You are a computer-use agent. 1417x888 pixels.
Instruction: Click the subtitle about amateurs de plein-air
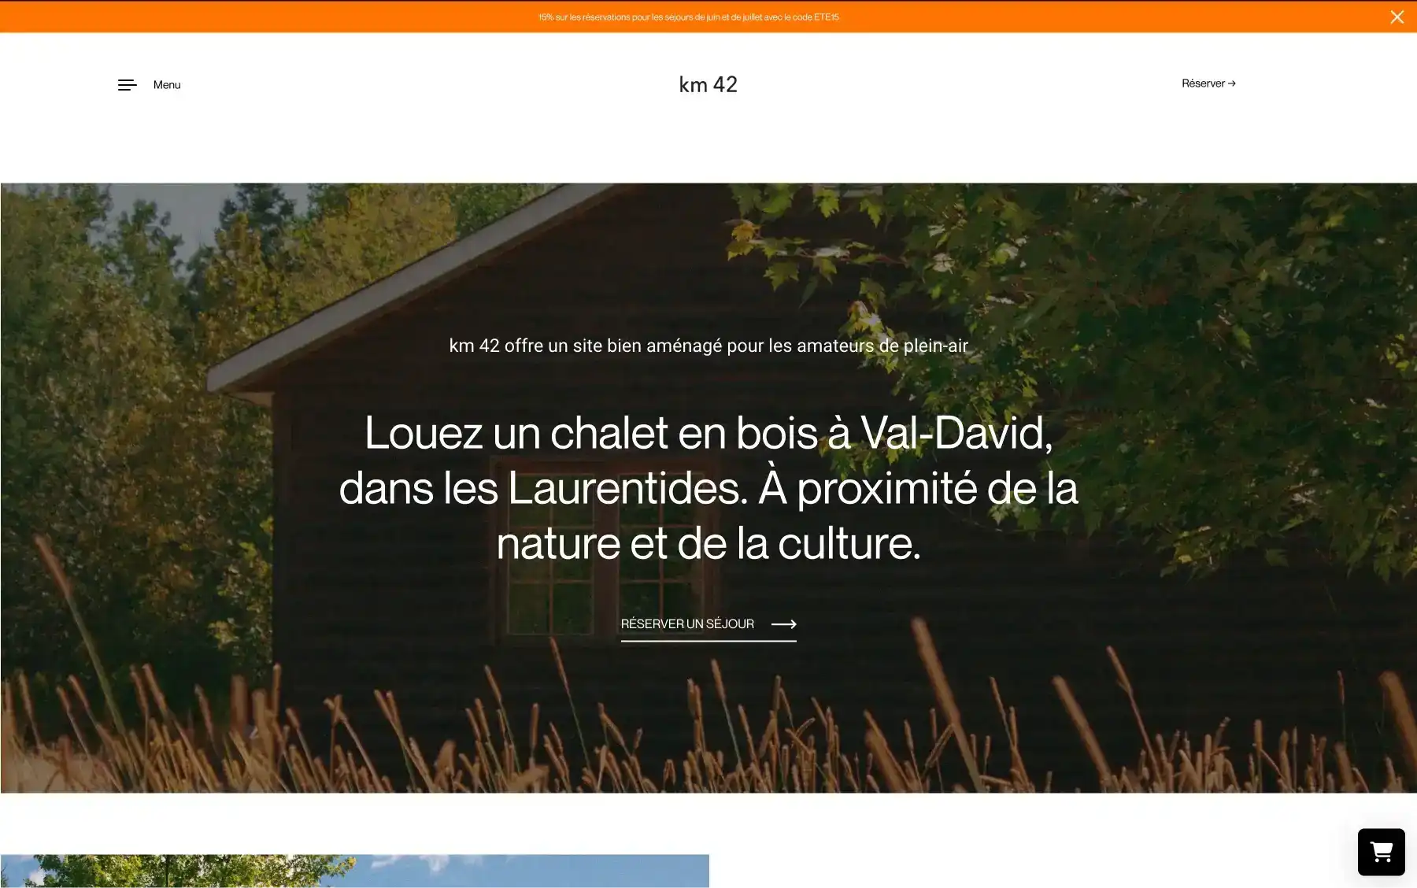[x=708, y=346]
